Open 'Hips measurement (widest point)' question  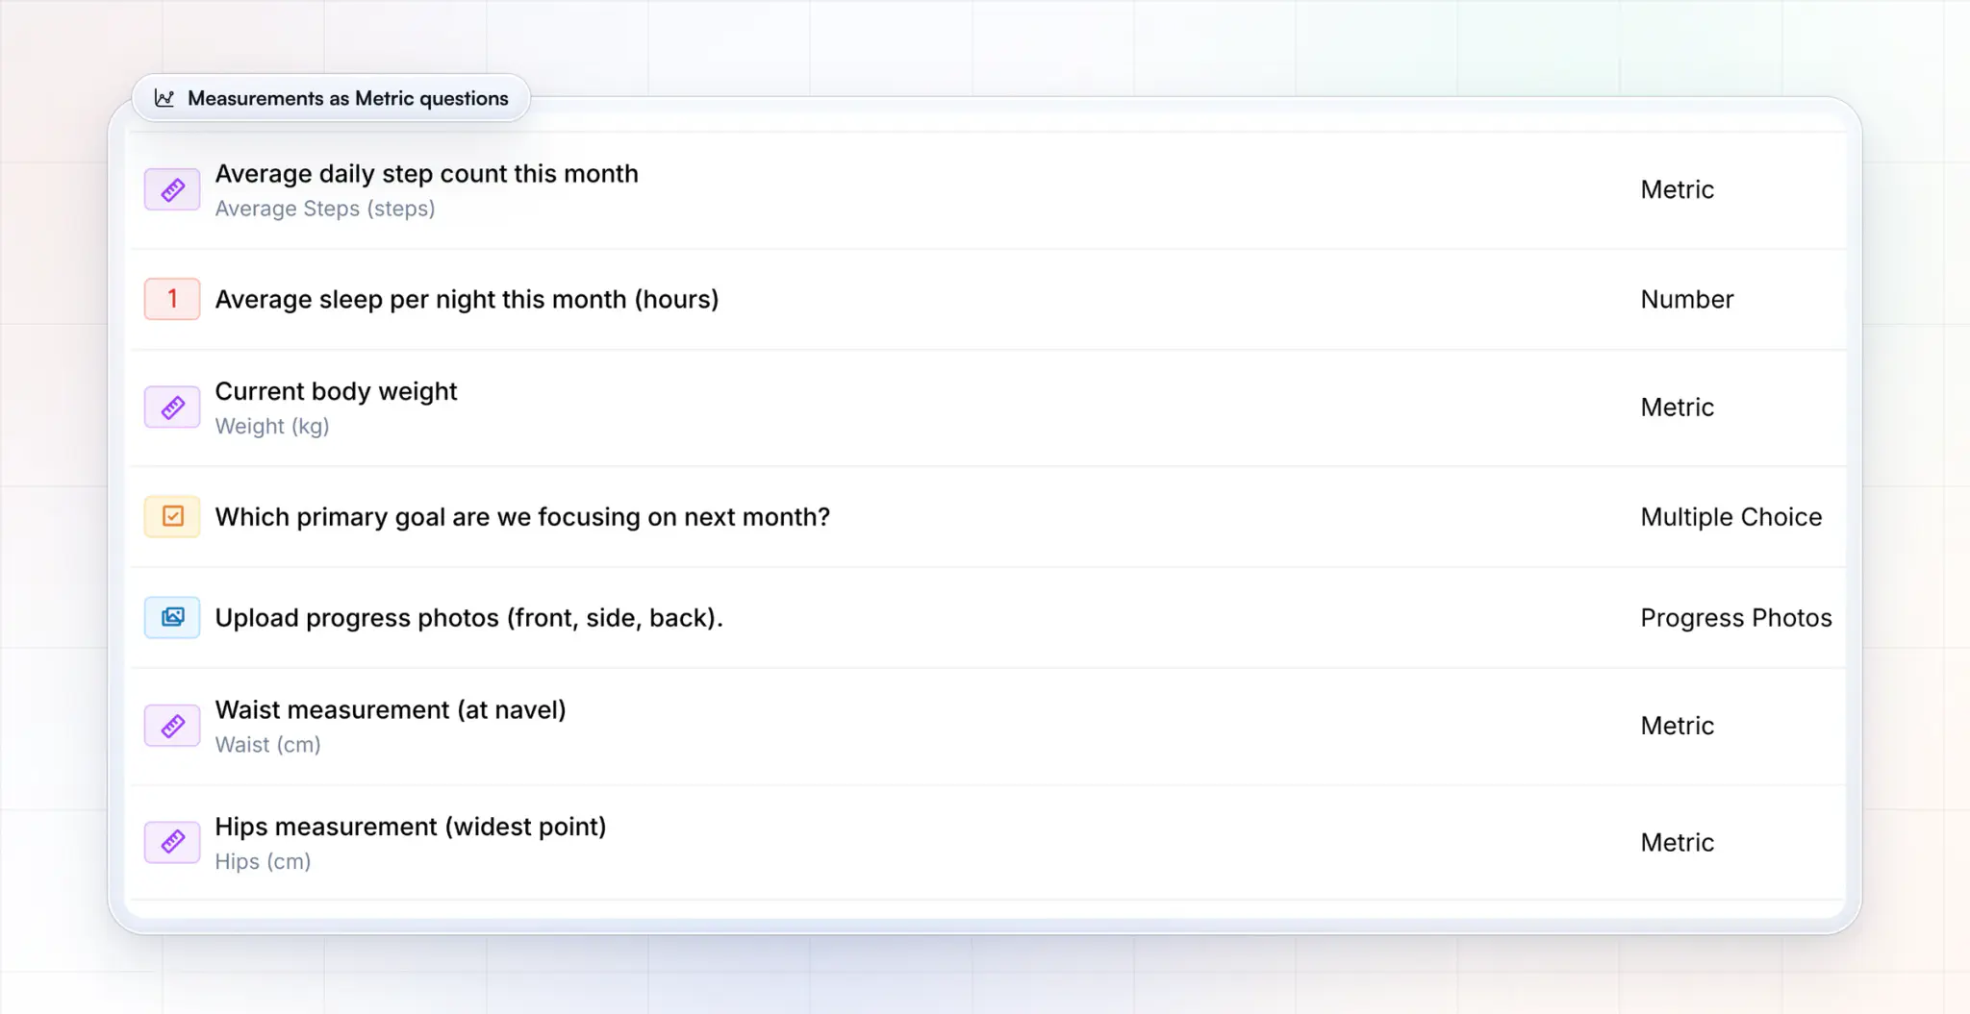click(410, 827)
